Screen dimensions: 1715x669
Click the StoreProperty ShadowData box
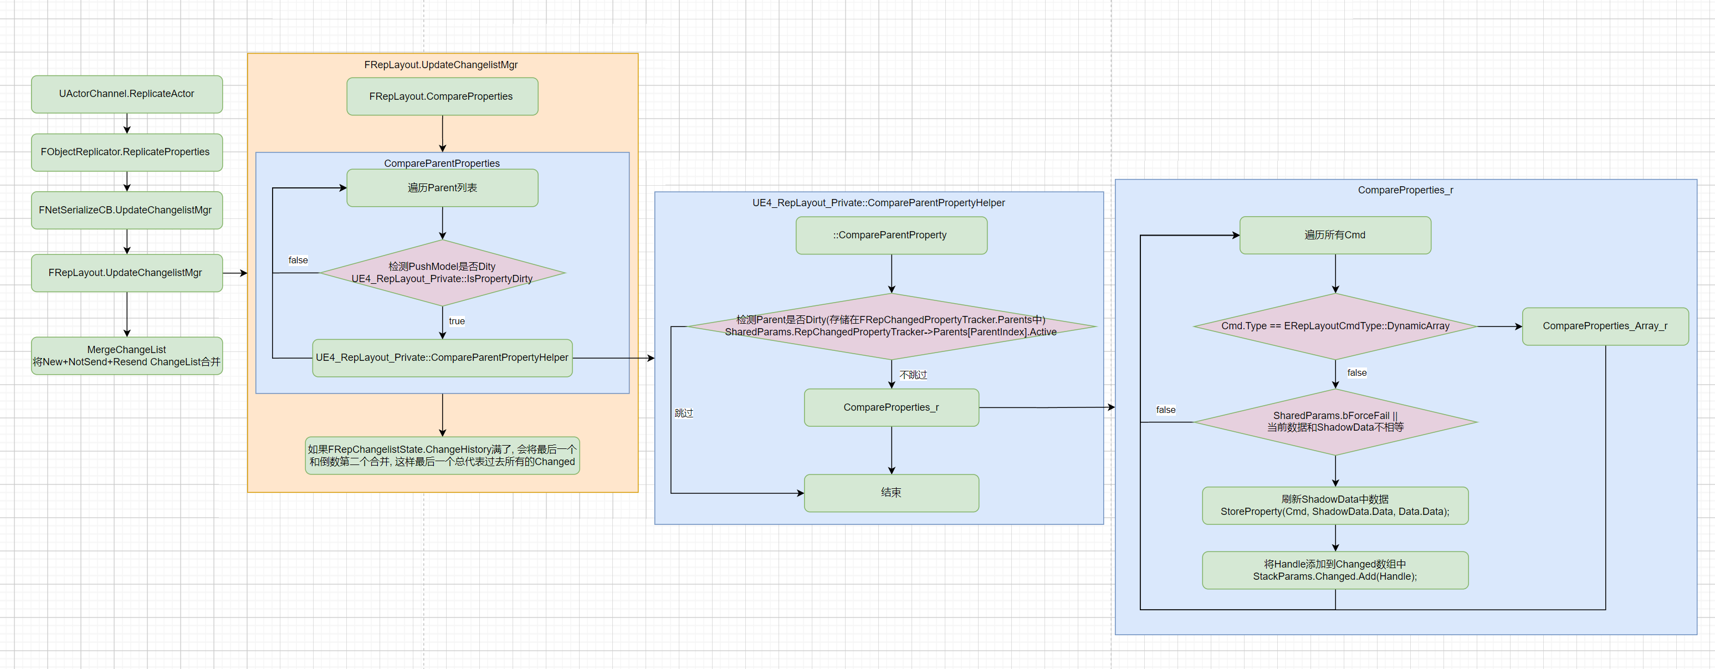[x=1334, y=505]
